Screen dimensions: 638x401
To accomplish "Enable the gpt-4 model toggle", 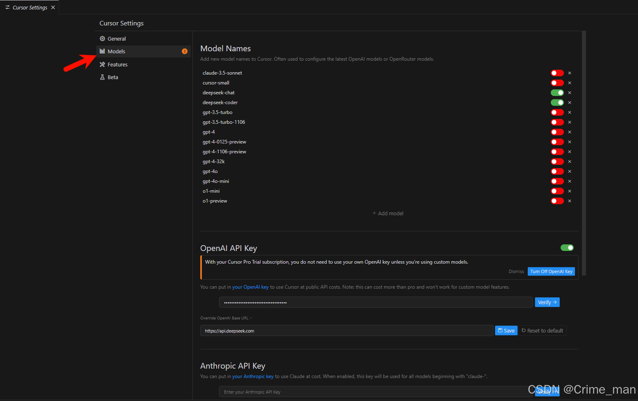I will pyautogui.click(x=557, y=132).
